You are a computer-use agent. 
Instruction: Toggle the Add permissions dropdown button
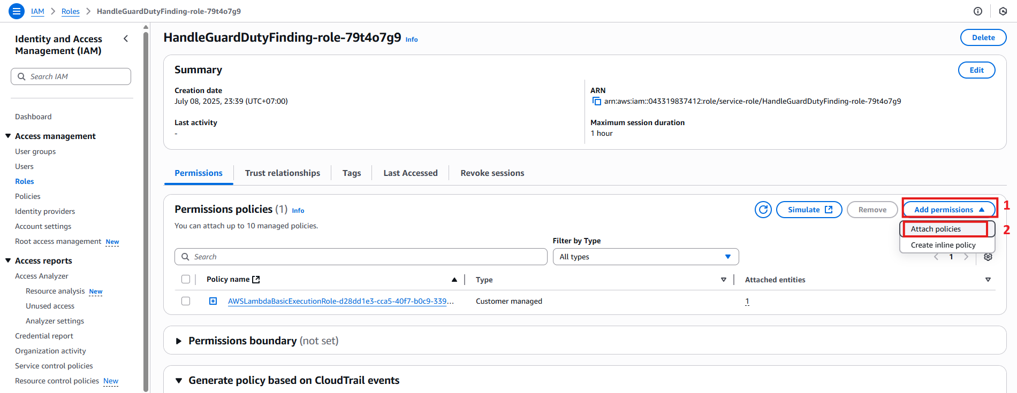pyautogui.click(x=949, y=210)
